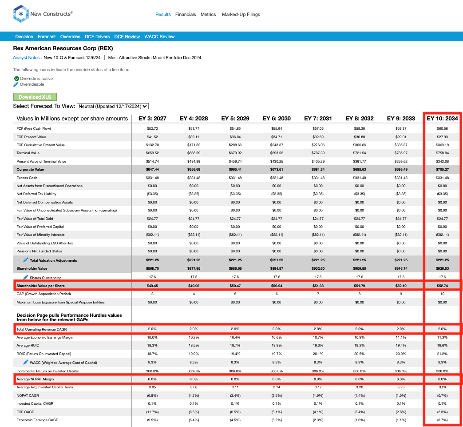Open the Analyst Notes link
Screen dimensions: 463x427
pyautogui.click(x=26, y=58)
